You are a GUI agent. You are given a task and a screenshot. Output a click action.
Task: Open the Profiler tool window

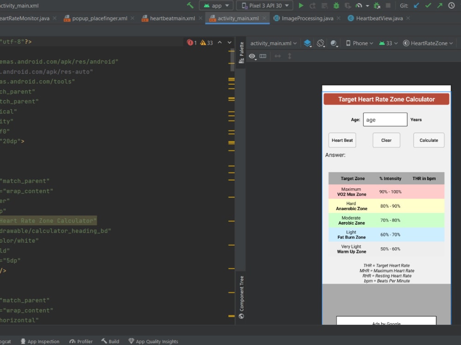(81, 341)
